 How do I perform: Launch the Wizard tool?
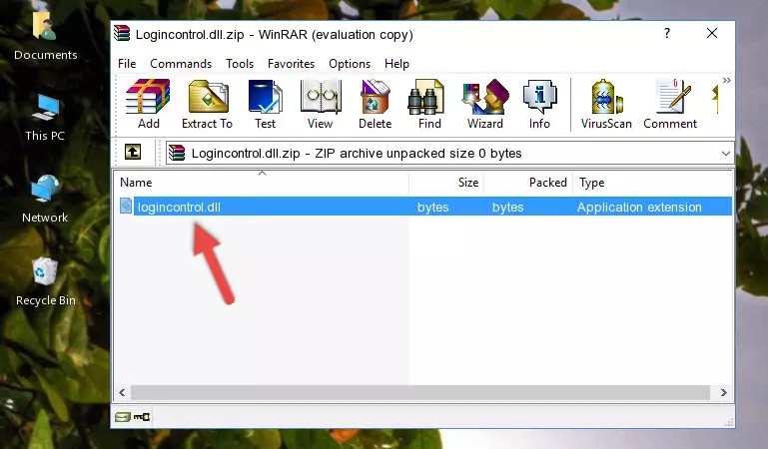coord(484,105)
